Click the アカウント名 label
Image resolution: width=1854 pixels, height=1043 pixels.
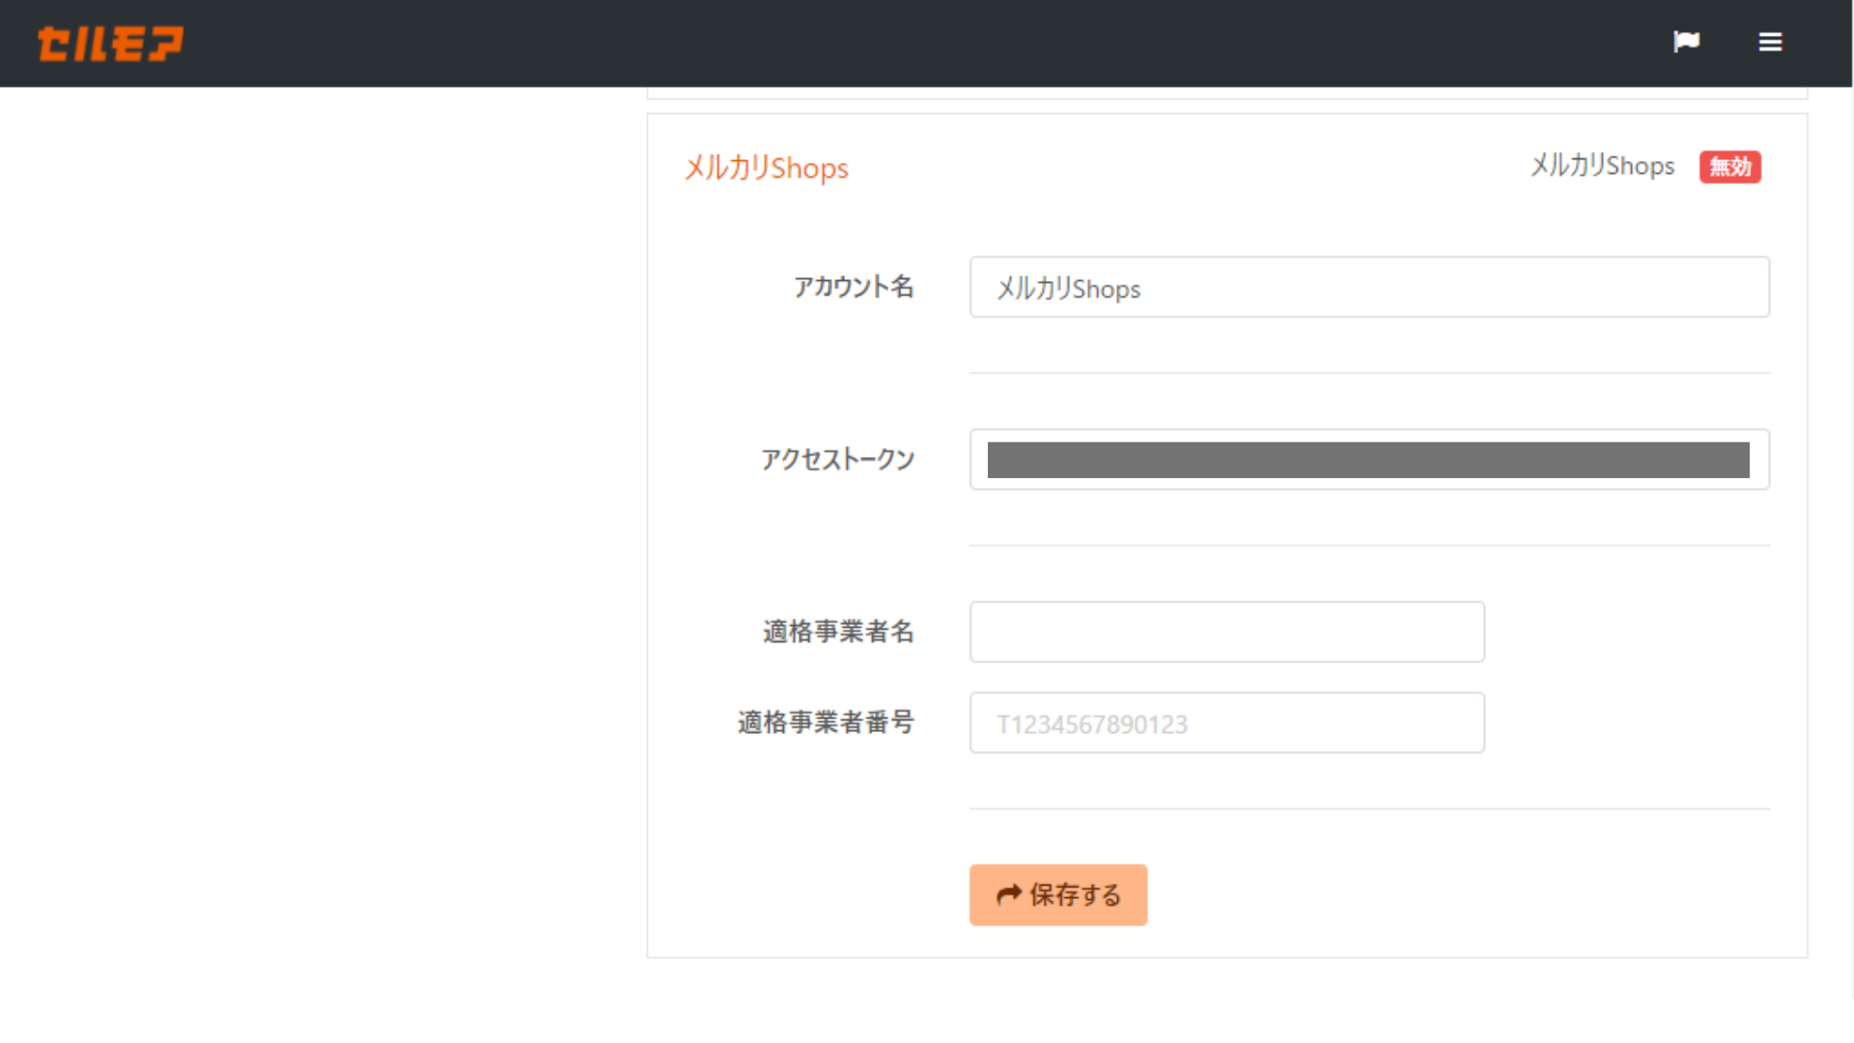(x=854, y=287)
